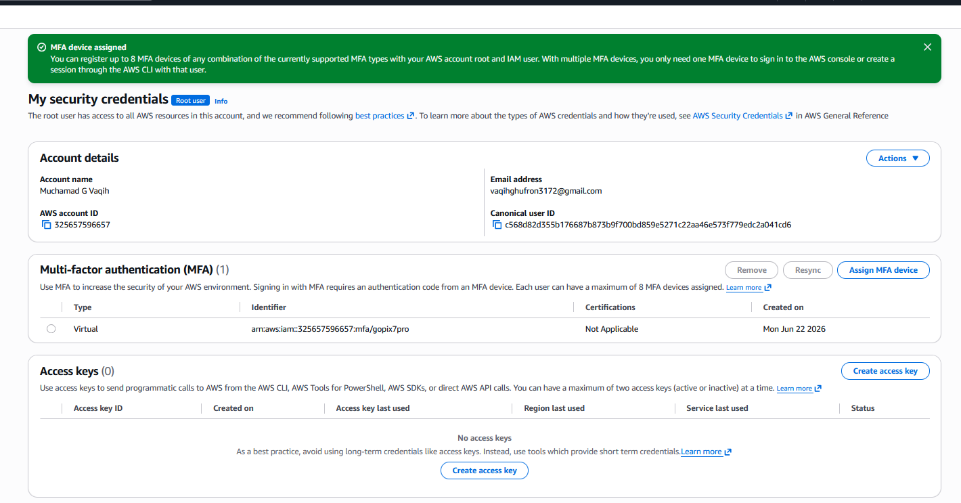Click the email address vaqihghufron3172@gmail.com
Viewport: 961px width, 503px height.
click(x=546, y=191)
